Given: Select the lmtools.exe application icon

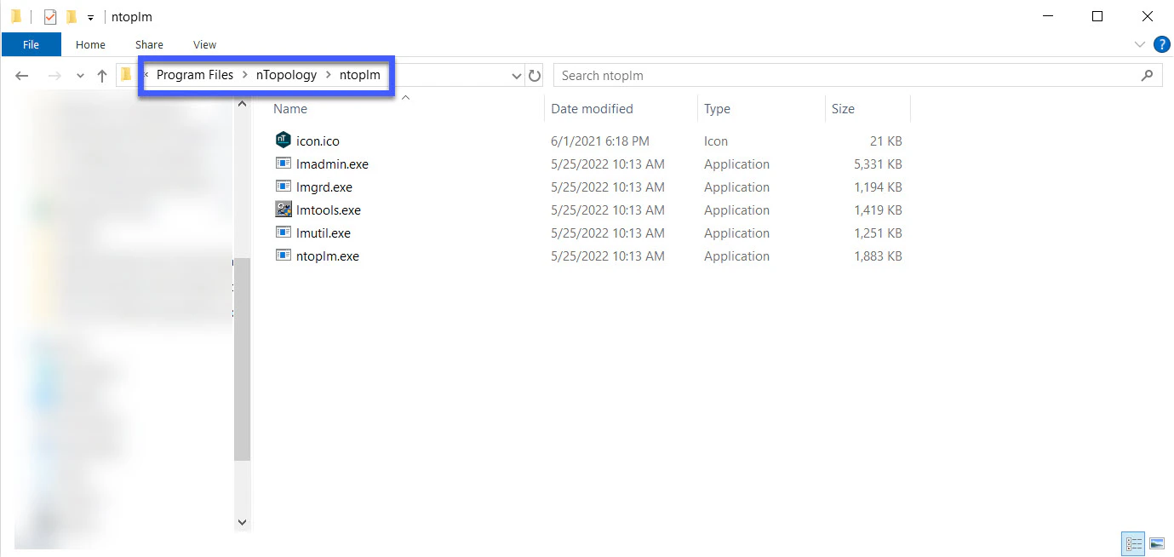Looking at the screenshot, I should click(283, 210).
